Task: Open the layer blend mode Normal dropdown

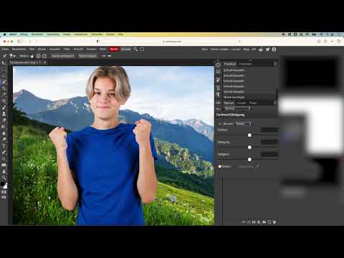Action: (x=237, y=109)
